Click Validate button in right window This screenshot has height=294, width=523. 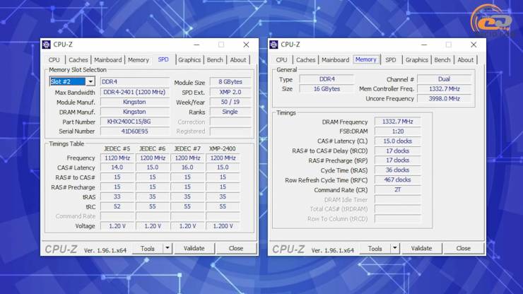click(x=421, y=248)
